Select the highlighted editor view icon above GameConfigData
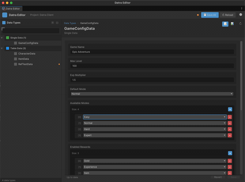The width and height of the screenshot is (245, 182). [x=225, y=23]
